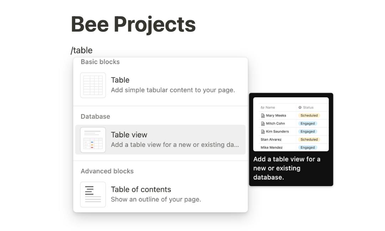Open the Status column header menu
Screen dimensions: 385x231
[308, 107]
